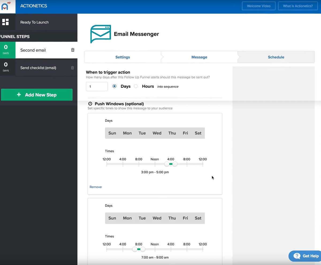Click the Get Help button label
Screen dimensions: 321x265
[311, 256]
